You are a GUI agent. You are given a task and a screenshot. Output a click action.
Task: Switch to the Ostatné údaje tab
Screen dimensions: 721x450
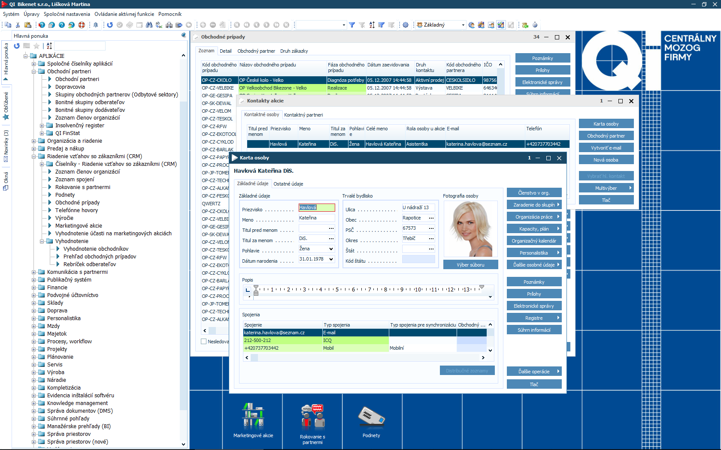pos(288,184)
